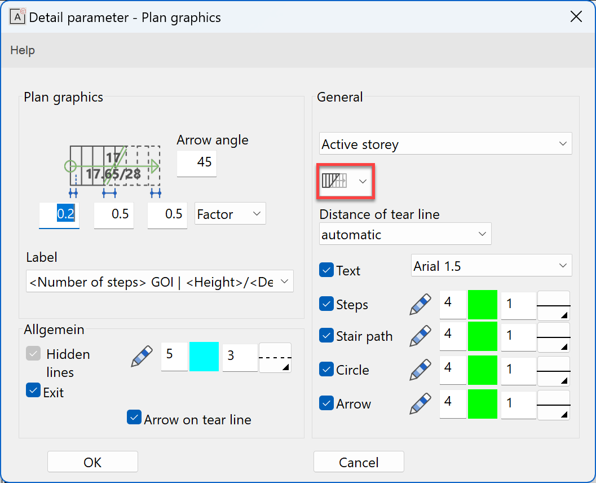
Task: Open the stair plan symbol picker
Action: click(346, 181)
